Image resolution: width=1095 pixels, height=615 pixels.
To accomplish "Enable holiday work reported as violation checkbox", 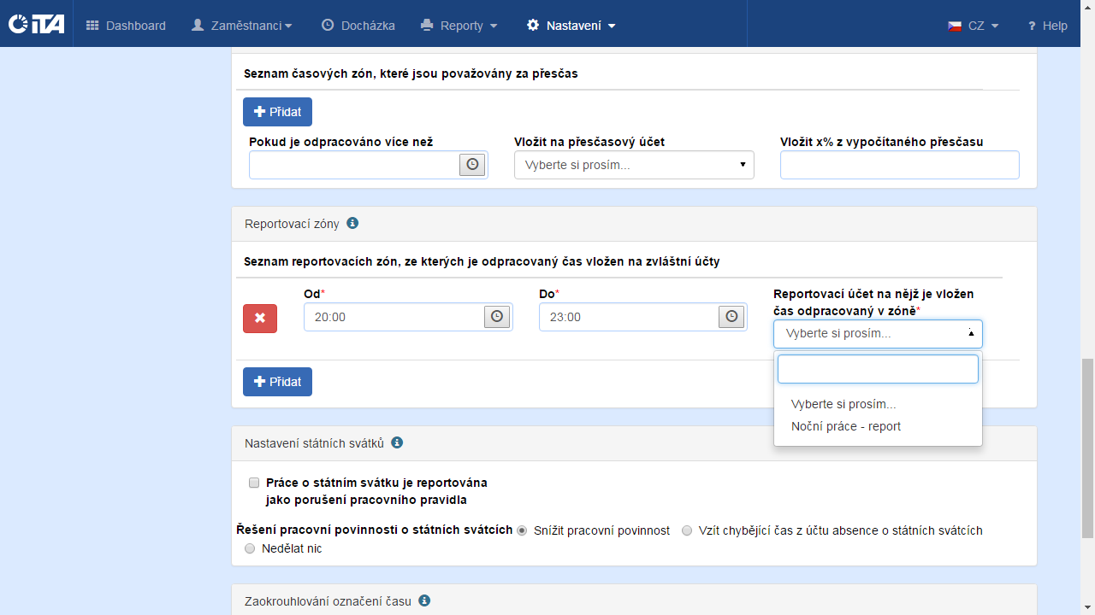I will click(x=253, y=483).
